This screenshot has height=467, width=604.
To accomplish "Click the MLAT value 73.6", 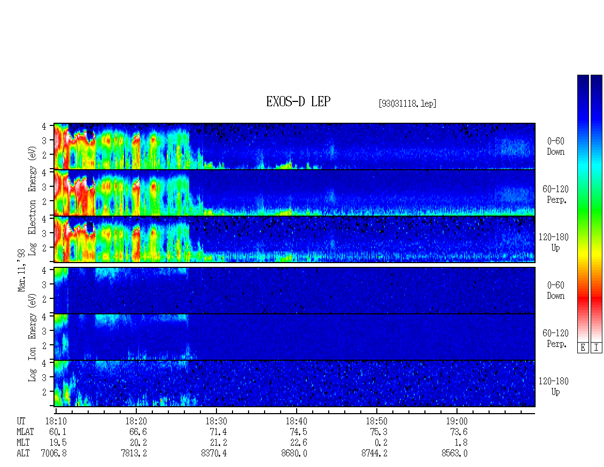I will pyautogui.click(x=459, y=432).
